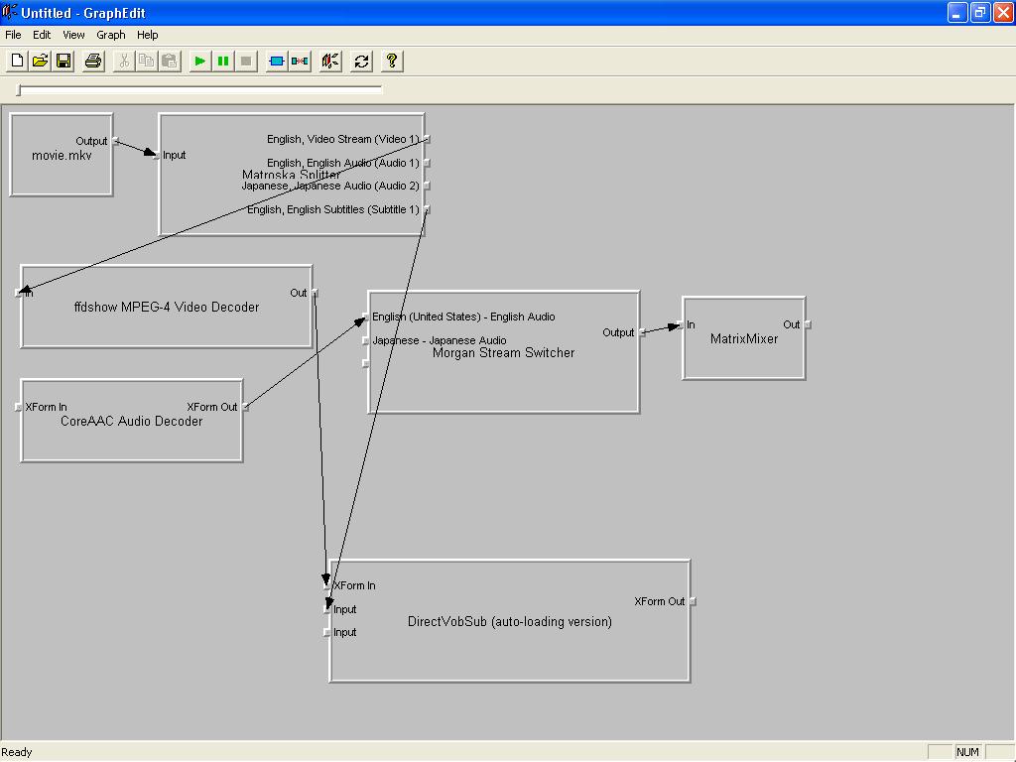The image size is (1016, 762).
Task: Minimize the GraphEdit window
Action: (957, 12)
